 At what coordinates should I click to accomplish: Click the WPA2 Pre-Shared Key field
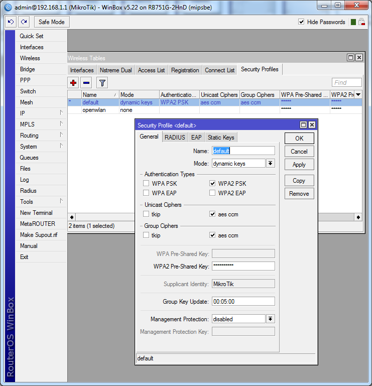click(243, 266)
